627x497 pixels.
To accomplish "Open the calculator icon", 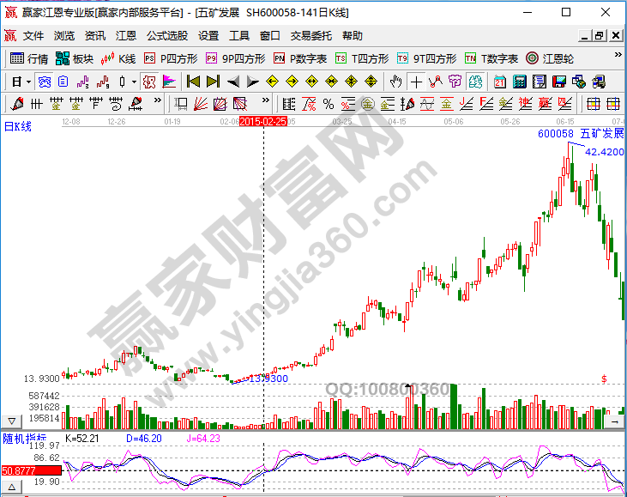I will tap(520, 82).
